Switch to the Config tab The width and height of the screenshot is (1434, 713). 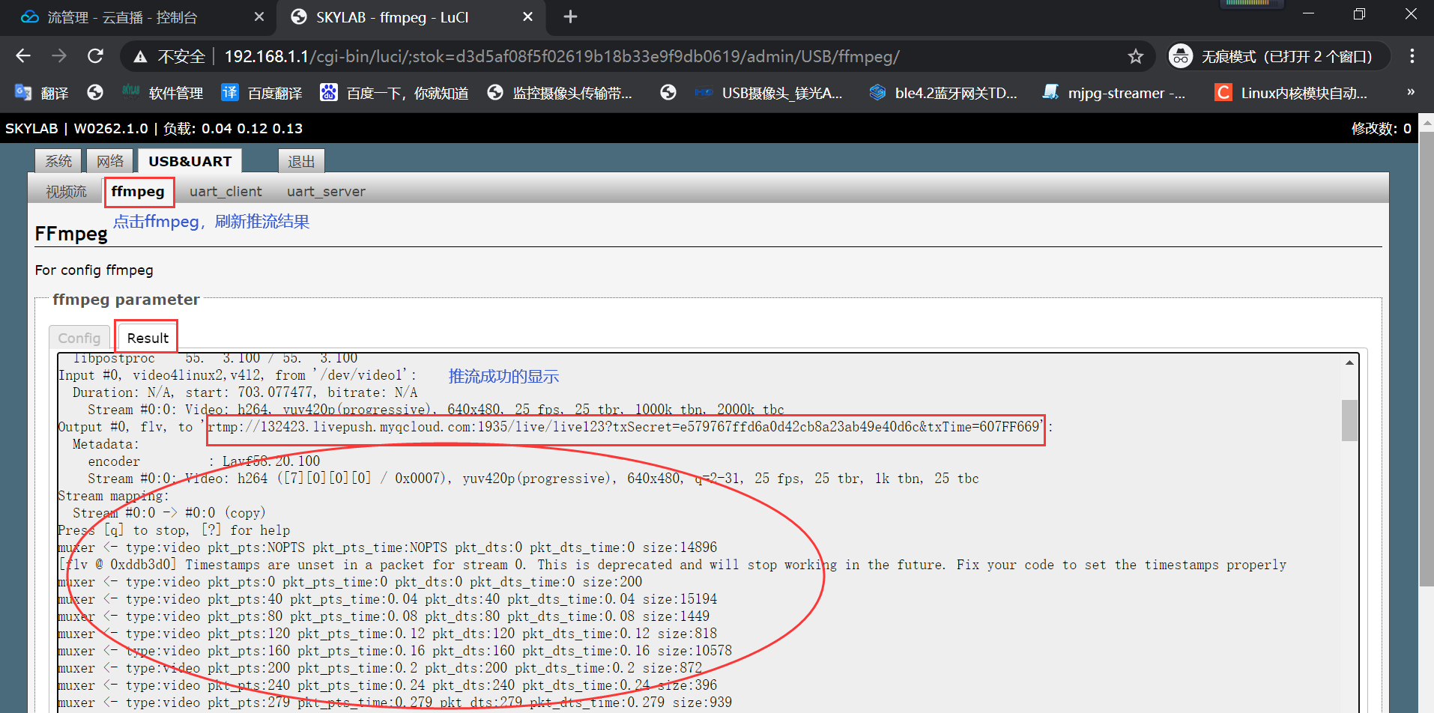79,338
